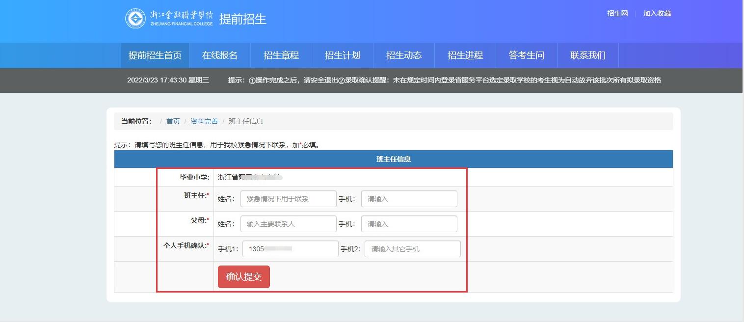
Task: Focus the 班主任 name input field
Action: tap(288, 199)
